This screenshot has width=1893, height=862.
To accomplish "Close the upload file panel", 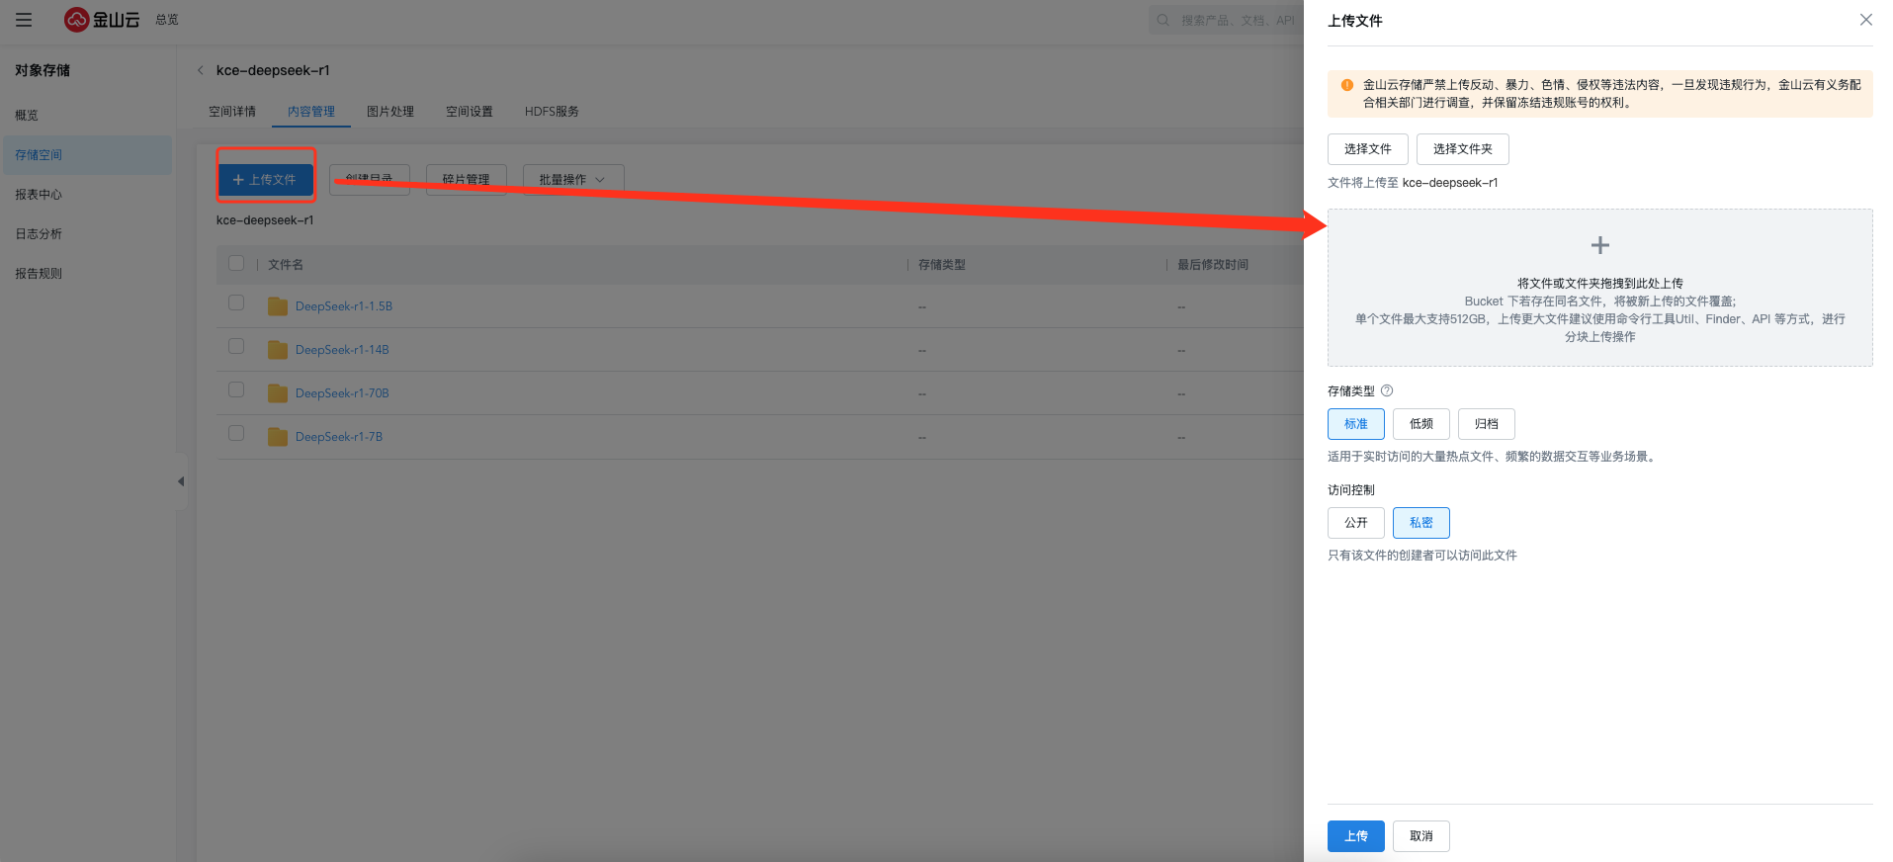I will [x=1865, y=20].
